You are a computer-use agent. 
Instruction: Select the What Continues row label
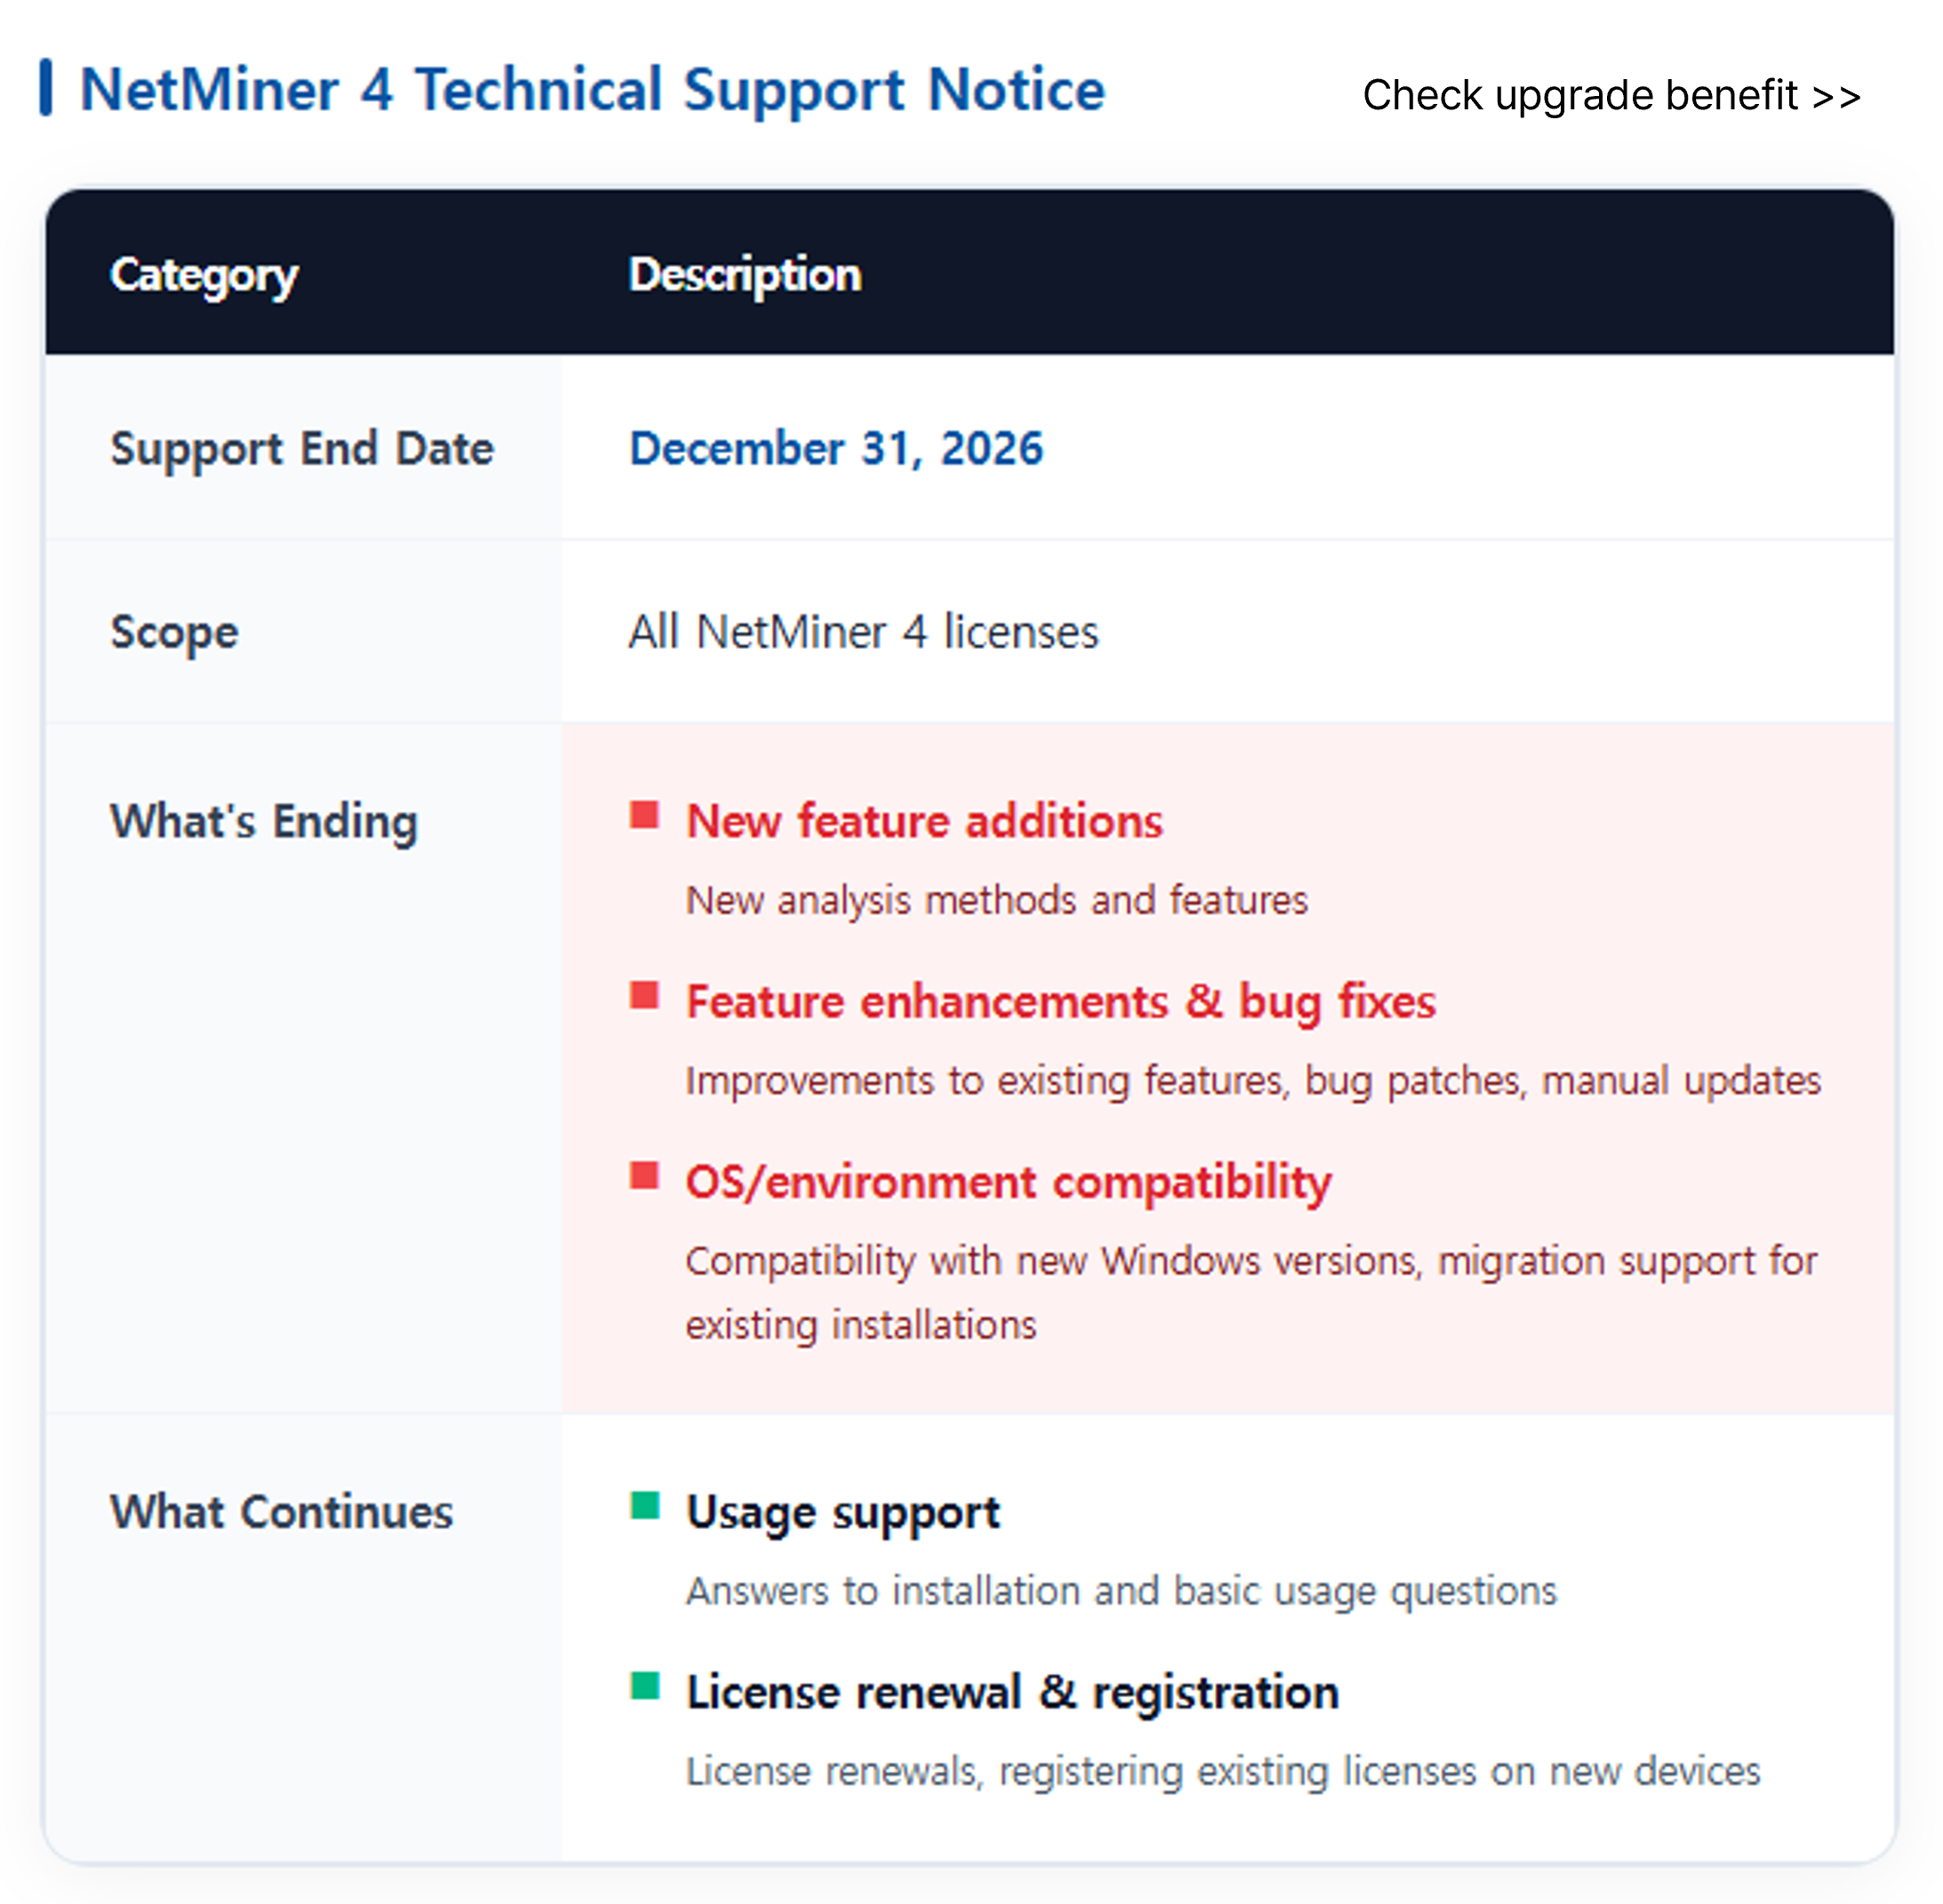(x=282, y=1512)
